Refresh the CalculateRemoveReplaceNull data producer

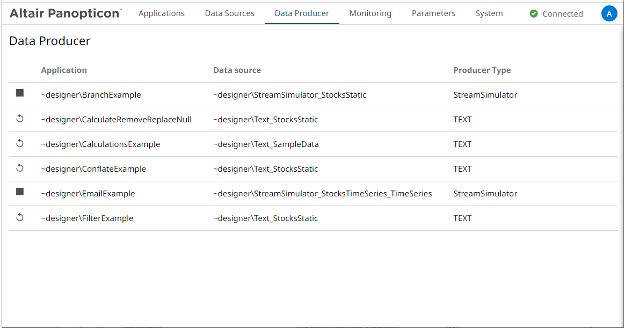pos(20,119)
